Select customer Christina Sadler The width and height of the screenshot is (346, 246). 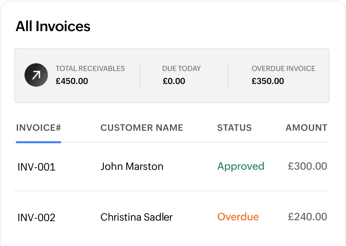click(136, 217)
